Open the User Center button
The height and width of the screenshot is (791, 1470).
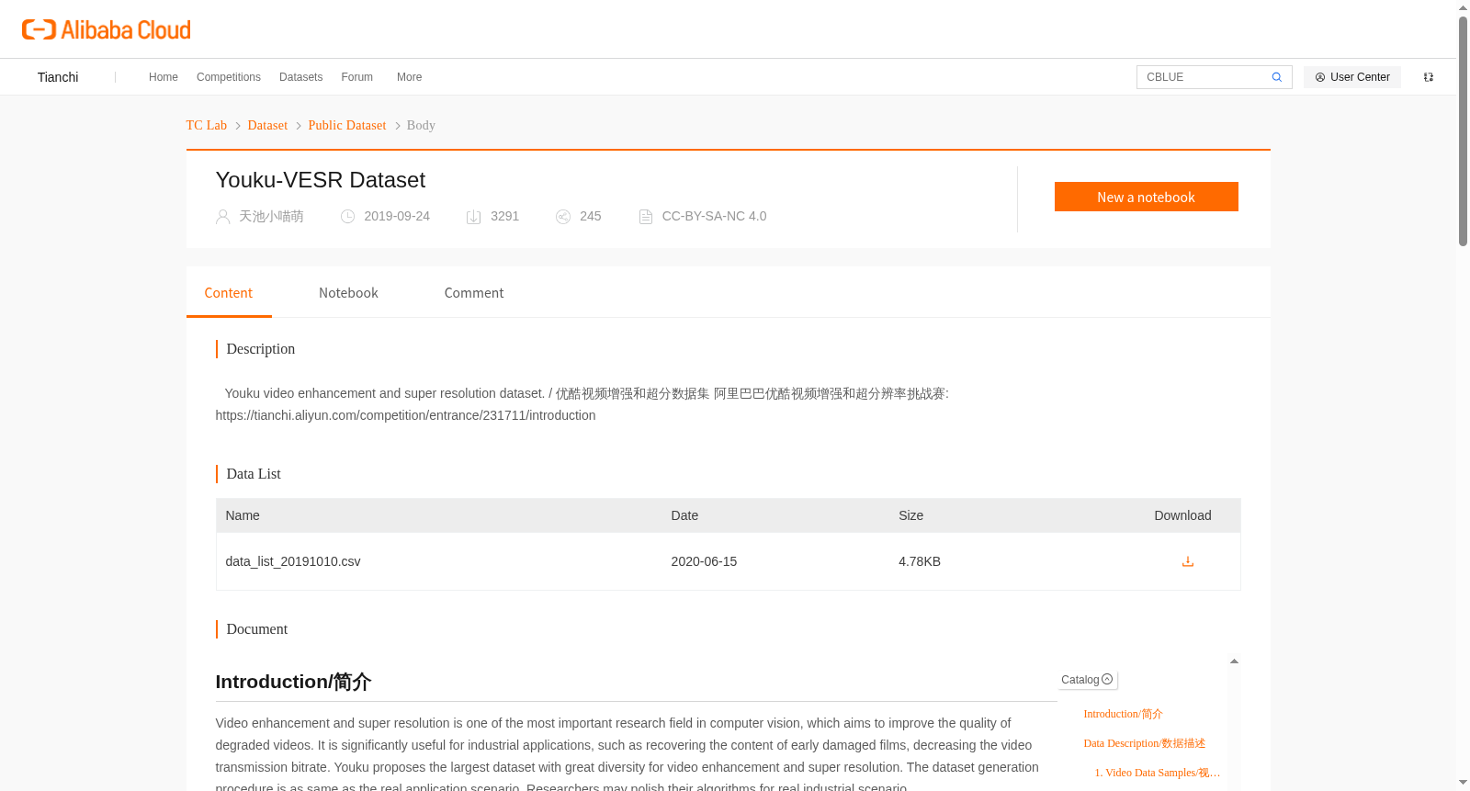pos(1352,77)
